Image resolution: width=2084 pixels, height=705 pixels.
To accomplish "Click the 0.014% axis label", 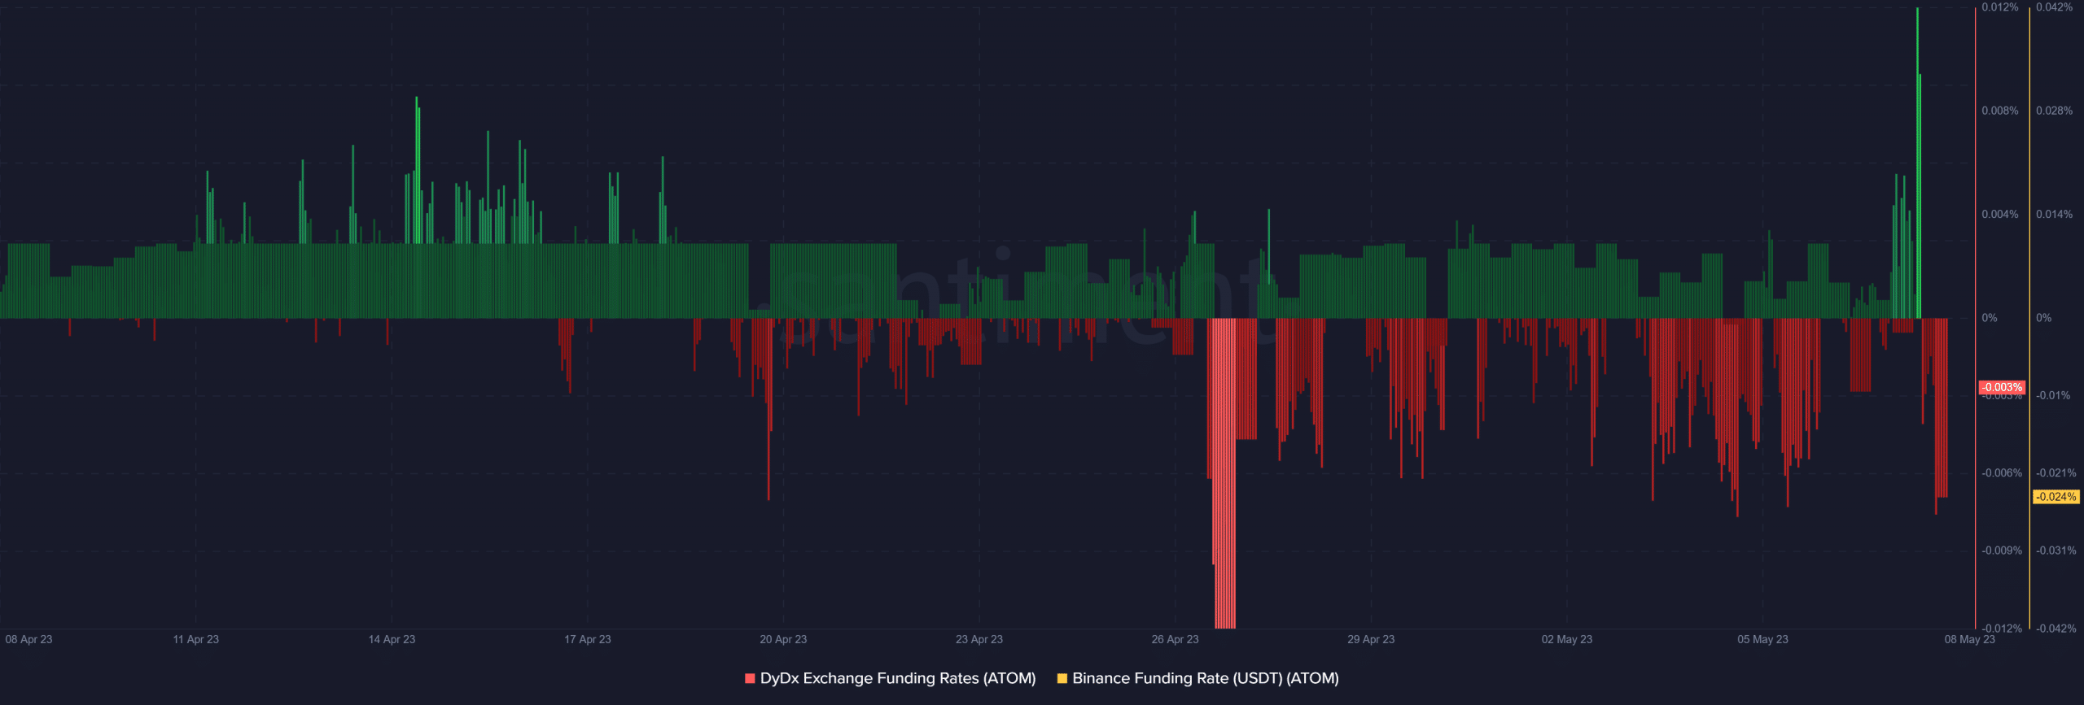I will click(2055, 215).
